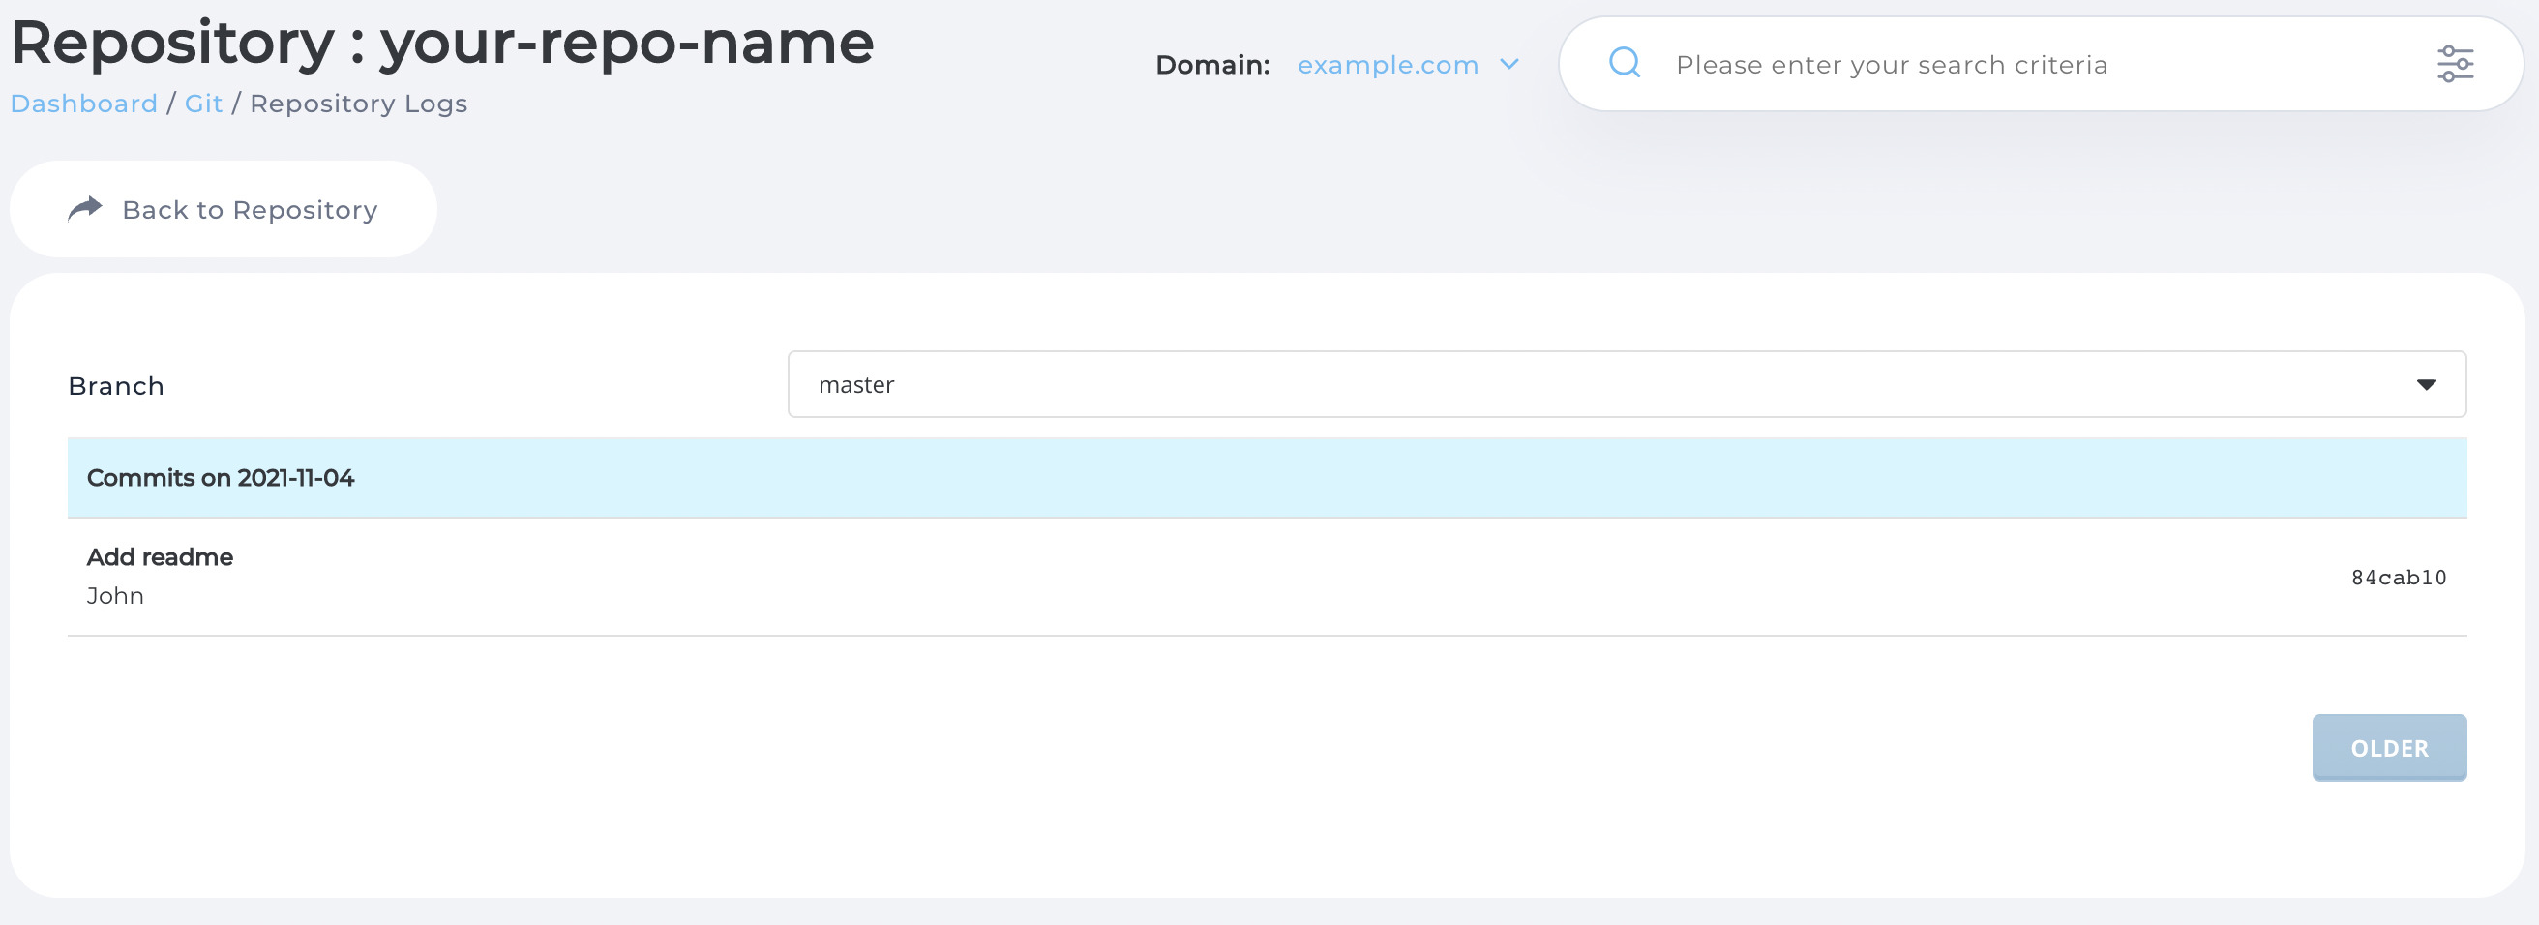Click the chevron next to example.com
The width and height of the screenshot is (2539, 925).
point(1509,65)
